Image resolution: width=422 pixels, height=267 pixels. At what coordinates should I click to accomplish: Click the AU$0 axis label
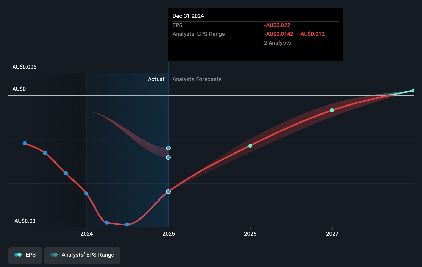(x=19, y=89)
